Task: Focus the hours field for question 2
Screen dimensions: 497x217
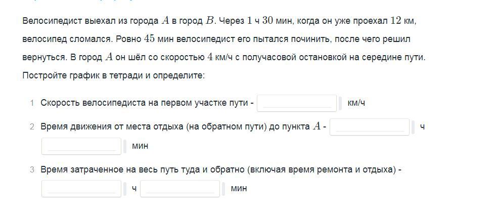Action: tap(369, 126)
